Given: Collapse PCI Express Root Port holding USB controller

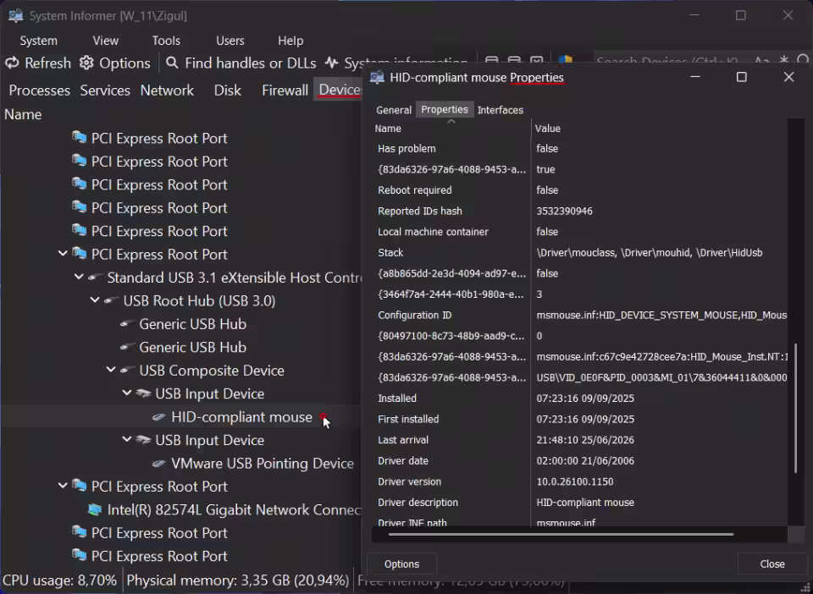Looking at the screenshot, I should 63,255.
